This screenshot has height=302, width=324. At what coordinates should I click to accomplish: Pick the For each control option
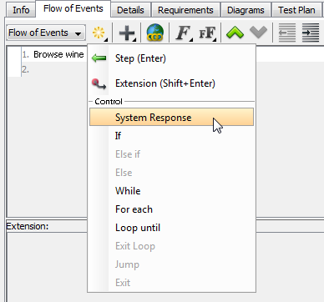(171, 209)
